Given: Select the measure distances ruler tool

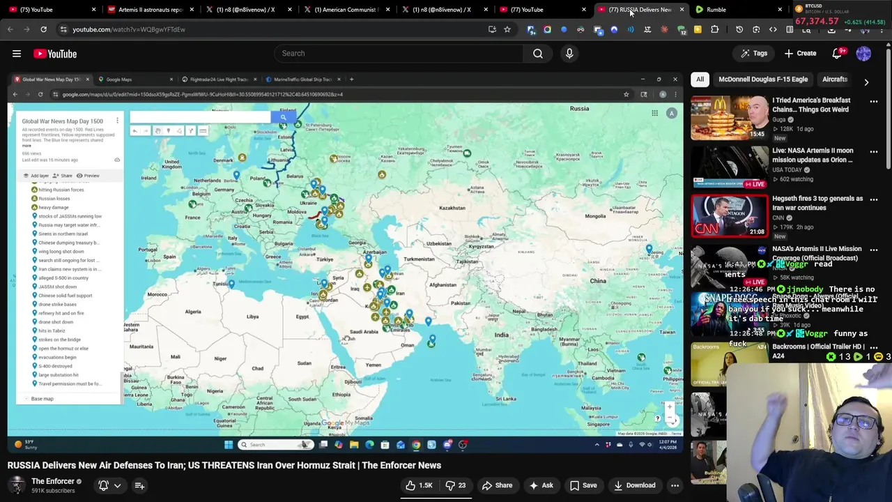Looking at the screenshot, I should point(203,131).
